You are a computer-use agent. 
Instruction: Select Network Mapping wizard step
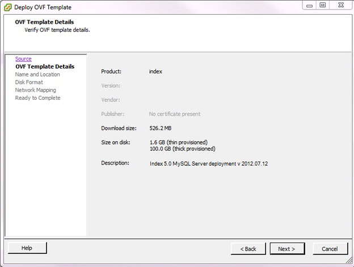click(x=35, y=90)
